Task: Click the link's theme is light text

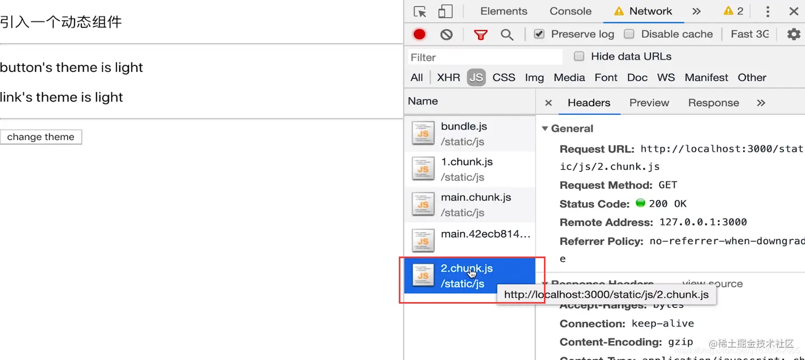Action: click(x=61, y=97)
